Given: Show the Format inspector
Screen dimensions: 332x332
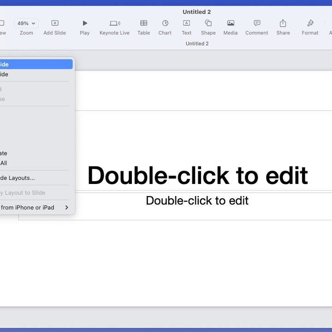Looking at the screenshot, I should point(310,23).
